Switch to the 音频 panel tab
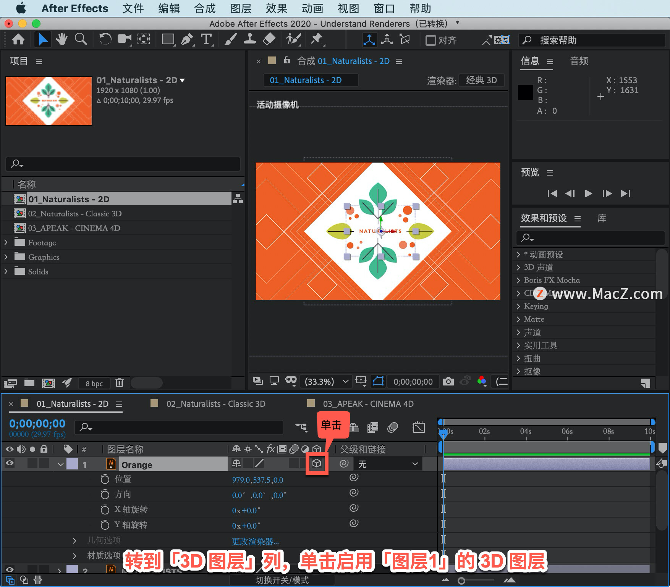 point(579,61)
